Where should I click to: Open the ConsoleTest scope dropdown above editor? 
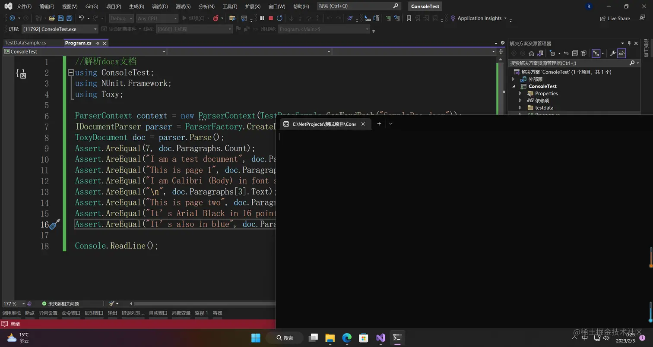click(x=85, y=51)
